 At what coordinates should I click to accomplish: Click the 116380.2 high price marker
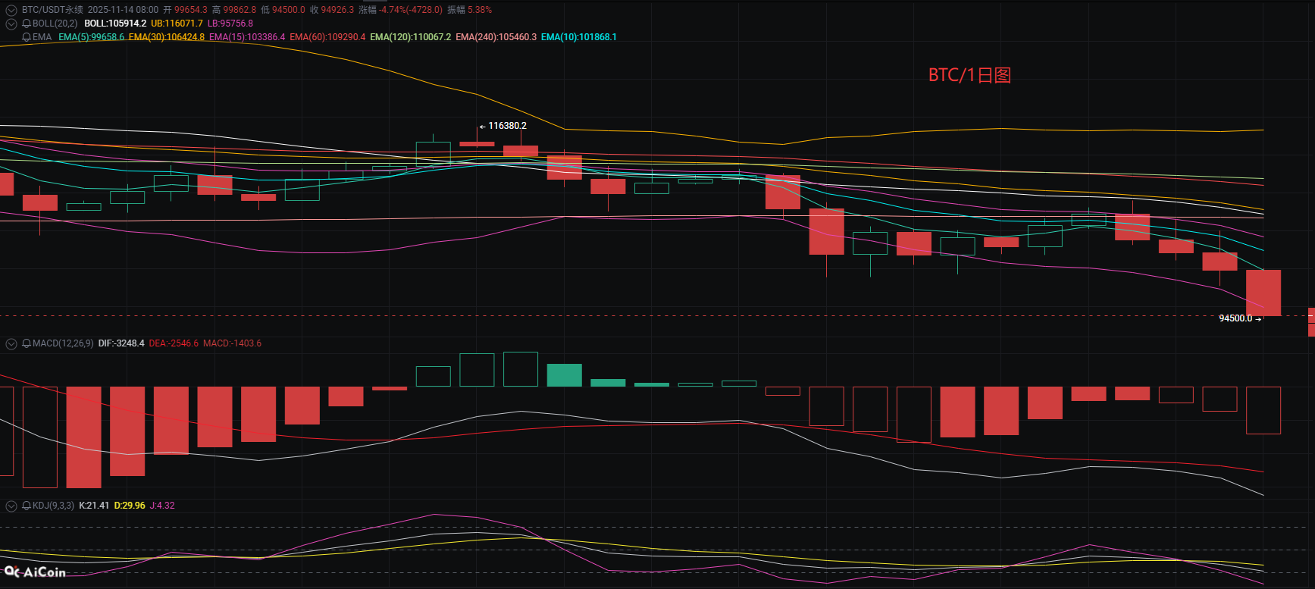coord(506,126)
